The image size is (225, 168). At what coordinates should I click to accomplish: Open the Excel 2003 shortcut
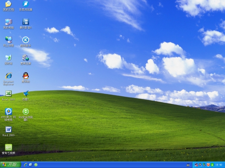click(8, 94)
